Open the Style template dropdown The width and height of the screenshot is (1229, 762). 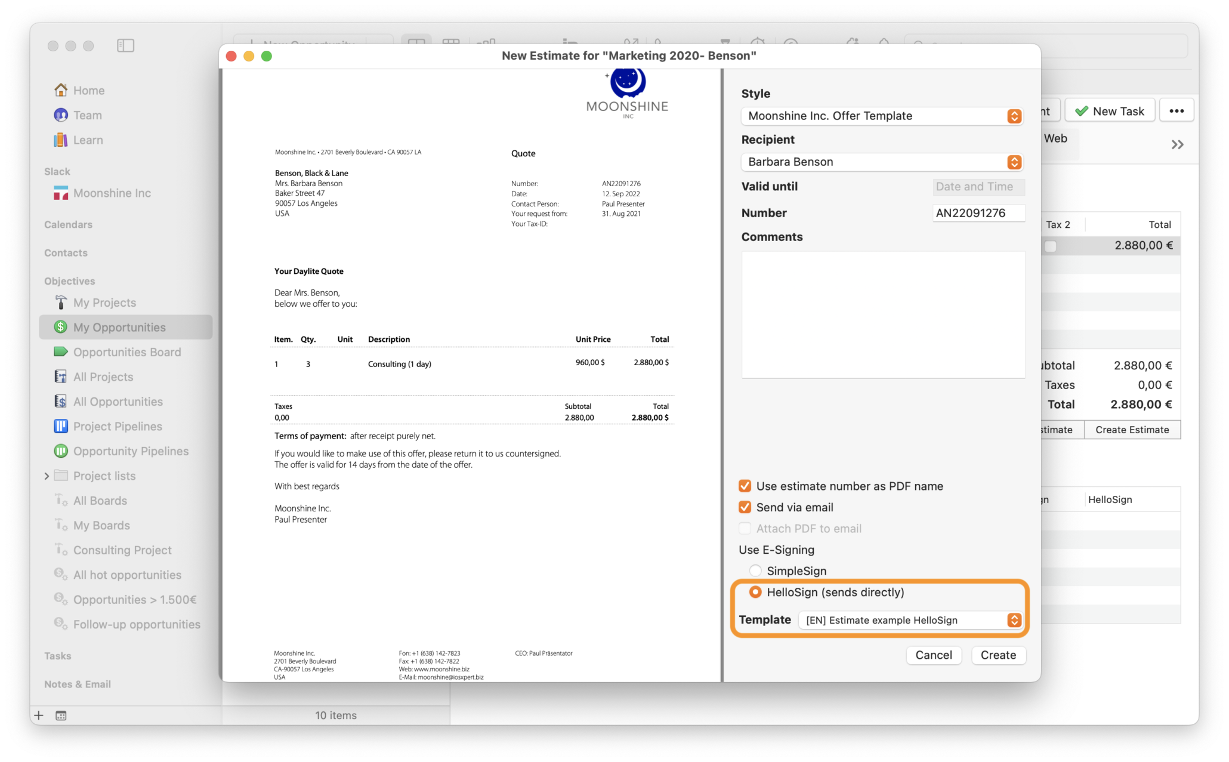pyautogui.click(x=882, y=116)
